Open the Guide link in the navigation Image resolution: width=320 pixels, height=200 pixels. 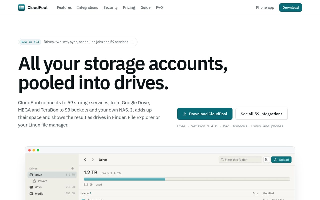[x=145, y=7]
